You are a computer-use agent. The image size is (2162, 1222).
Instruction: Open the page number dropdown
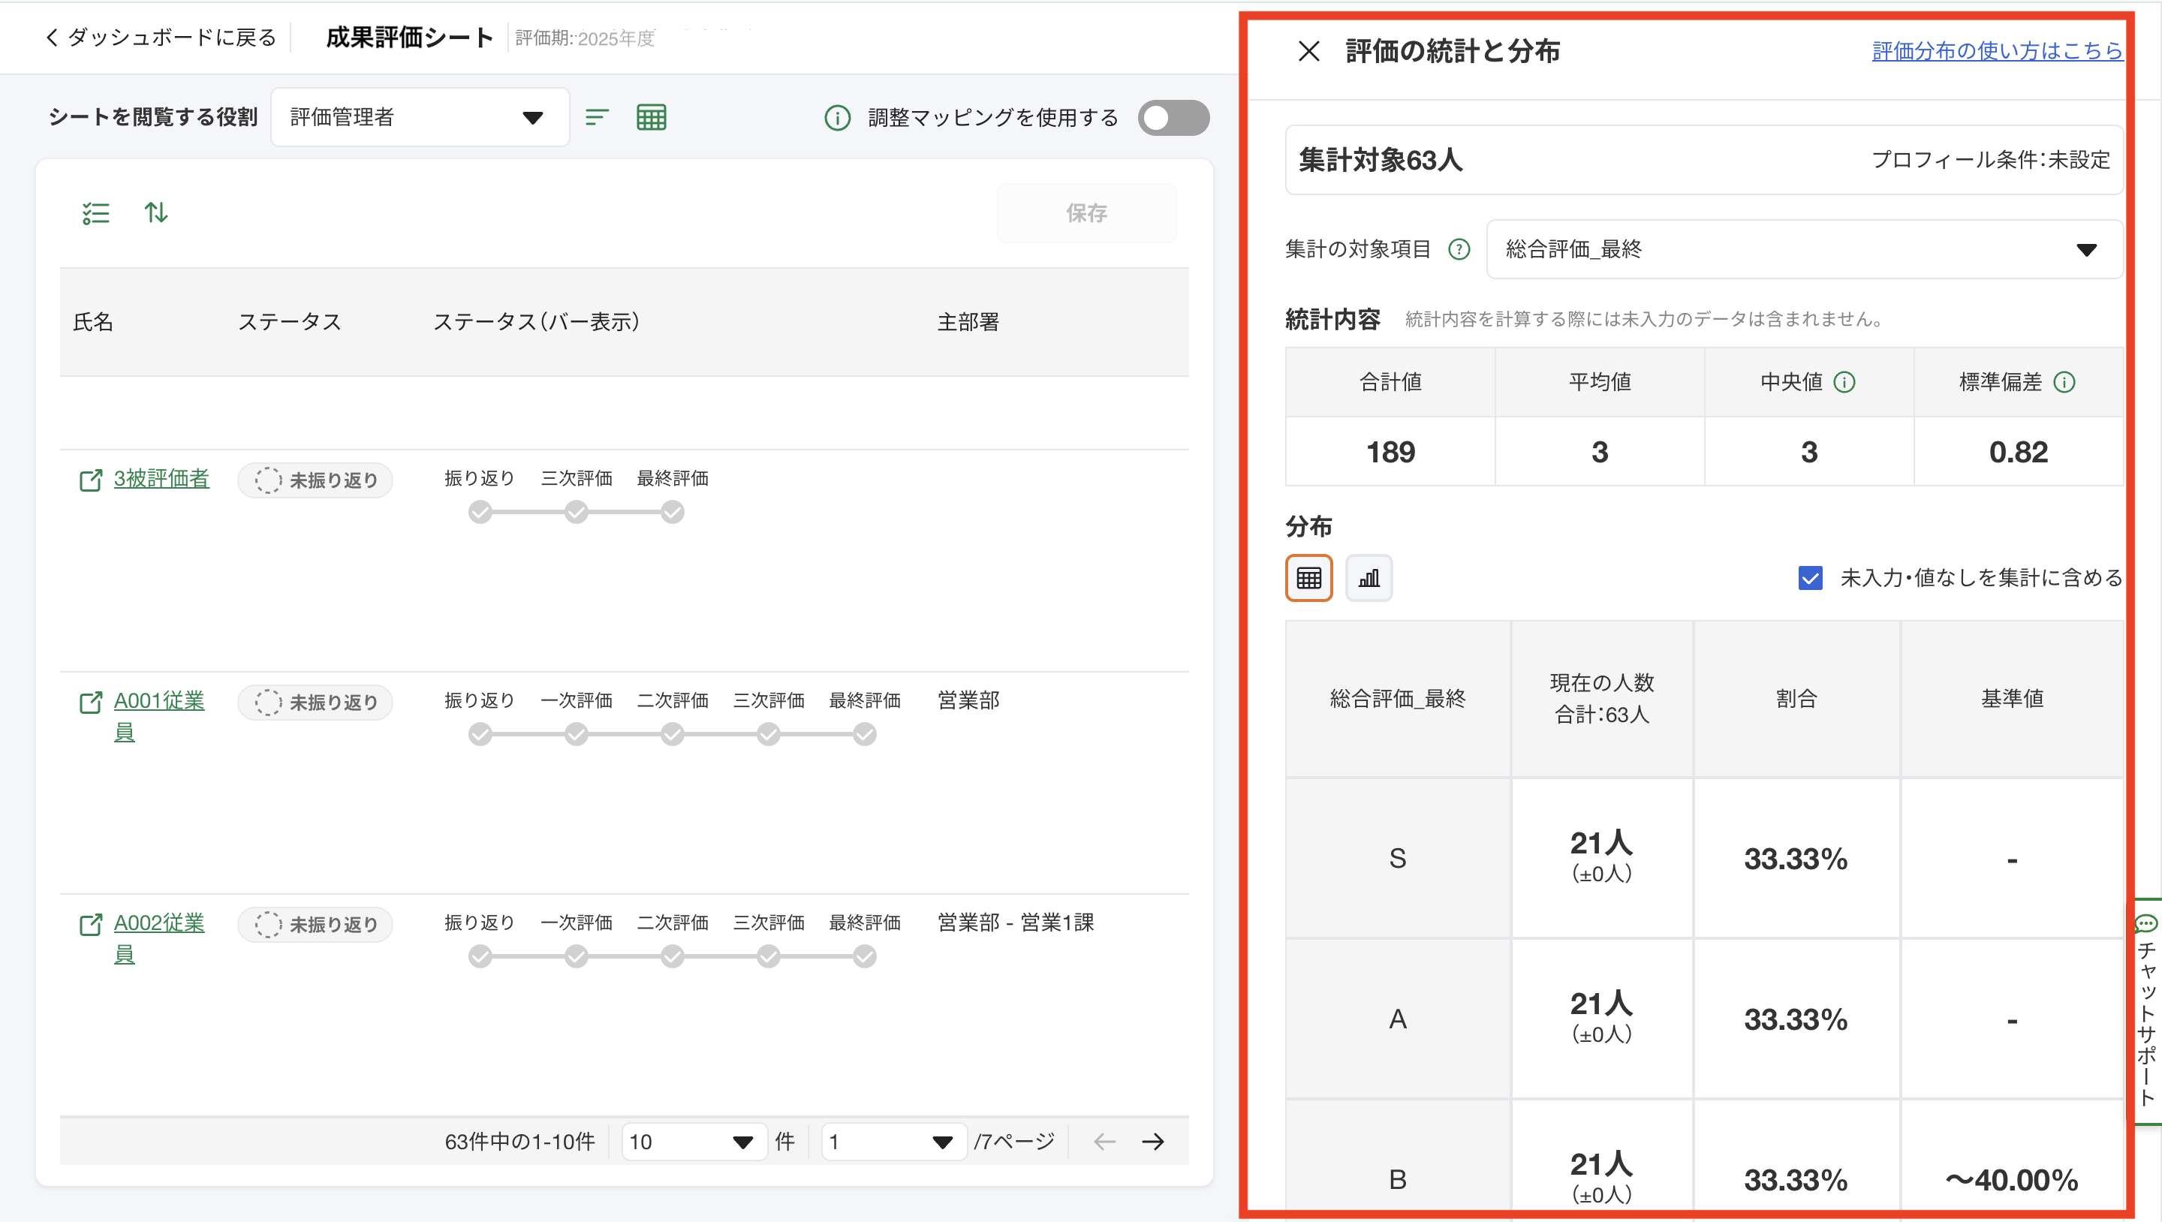(893, 1142)
